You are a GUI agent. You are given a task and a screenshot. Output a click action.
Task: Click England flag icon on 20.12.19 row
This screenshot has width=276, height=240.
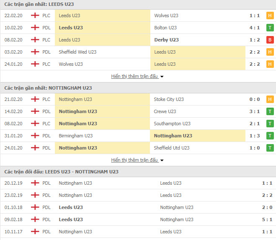pyautogui.click(x=35, y=183)
